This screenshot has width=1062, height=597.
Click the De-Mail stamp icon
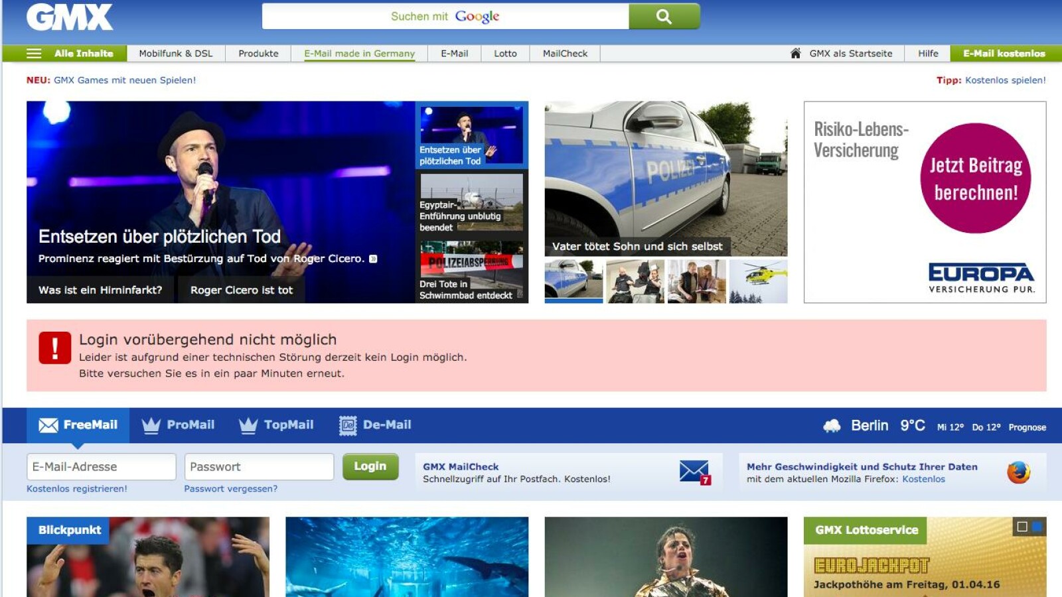(x=348, y=425)
